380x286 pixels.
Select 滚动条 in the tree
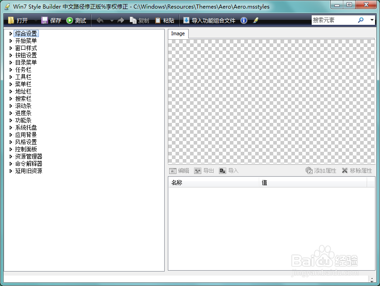pos(23,106)
